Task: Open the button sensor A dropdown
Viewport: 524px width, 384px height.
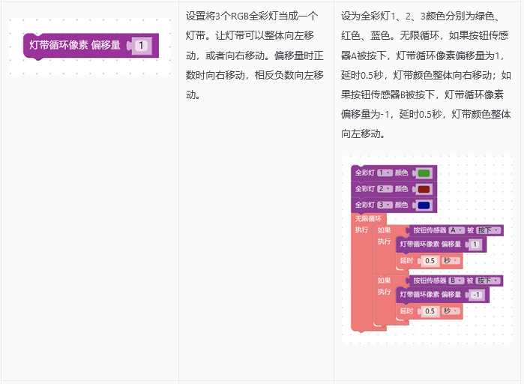Action: coord(457,230)
